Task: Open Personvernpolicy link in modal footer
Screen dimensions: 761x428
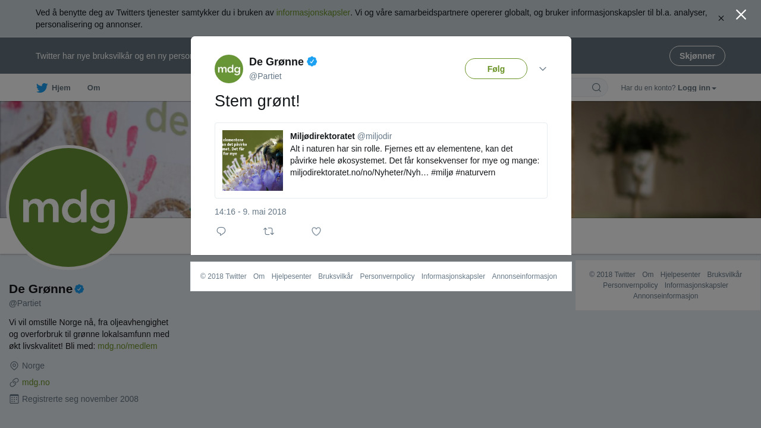Action: pyautogui.click(x=387, y=276)
